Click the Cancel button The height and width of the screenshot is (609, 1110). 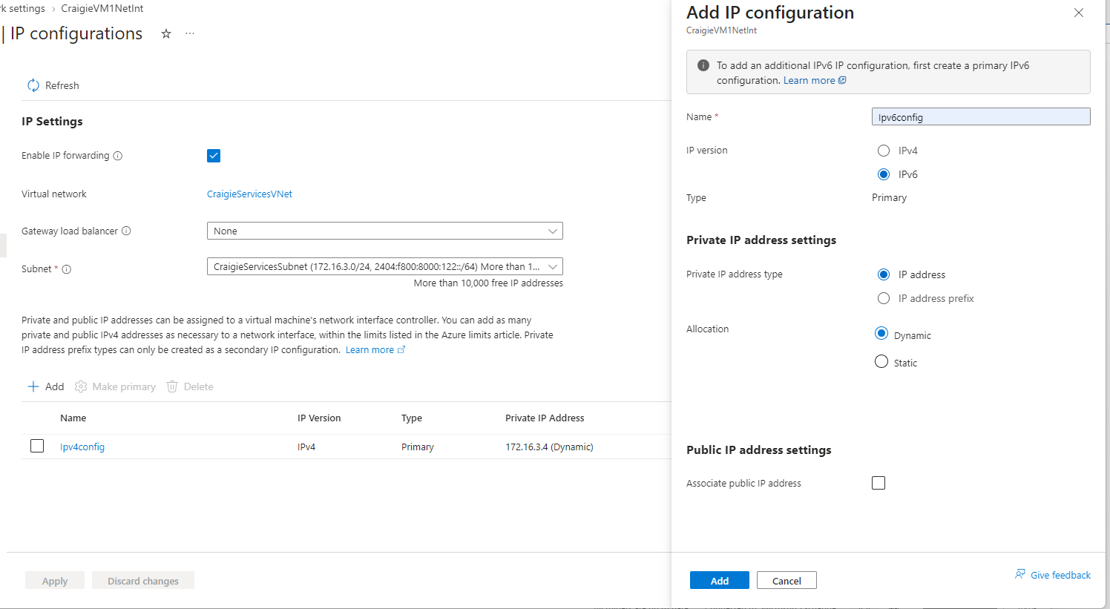coord(786,580)
